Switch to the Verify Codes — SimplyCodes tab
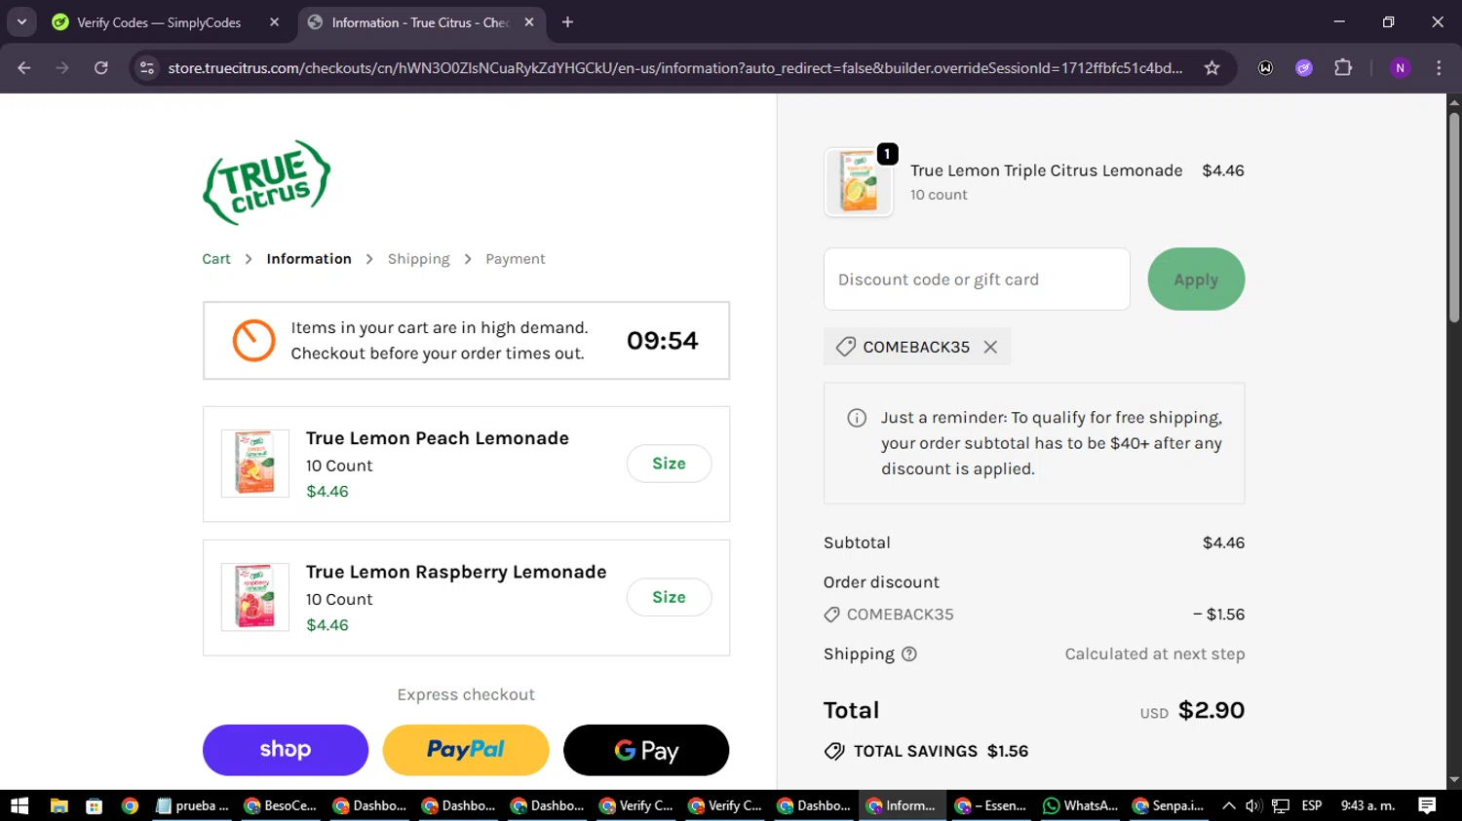The width and height of the screenshot is (1462, 821). click(x=159, y=22)
